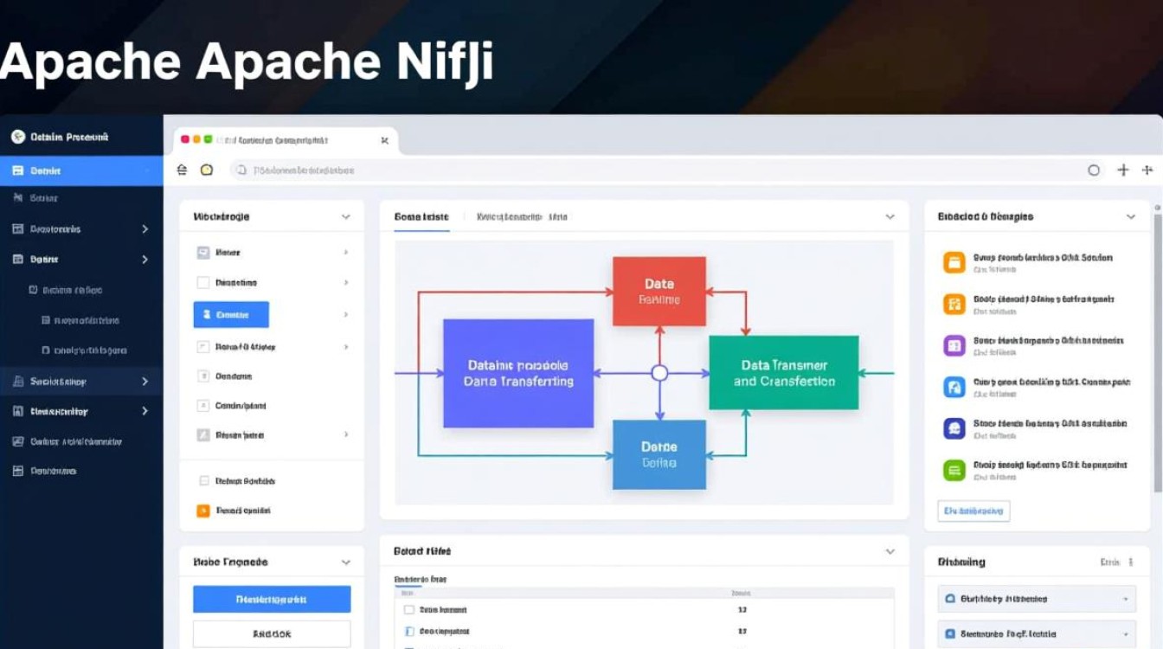
Task: Click the light blue icon in right panel list
Action: 954,388
